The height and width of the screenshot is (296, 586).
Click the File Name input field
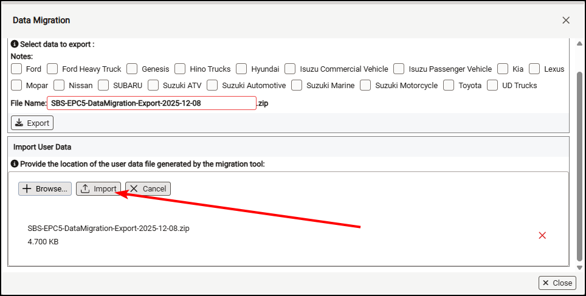coord(151,103)
